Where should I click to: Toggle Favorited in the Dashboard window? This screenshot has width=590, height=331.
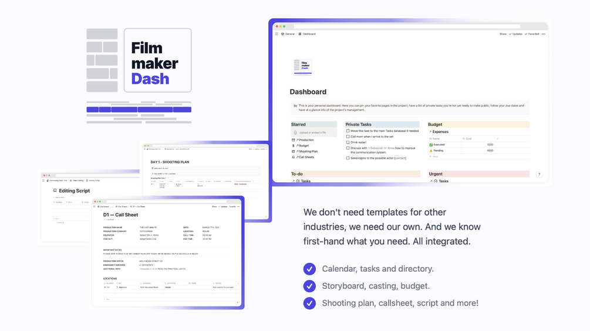pos(532,34)
